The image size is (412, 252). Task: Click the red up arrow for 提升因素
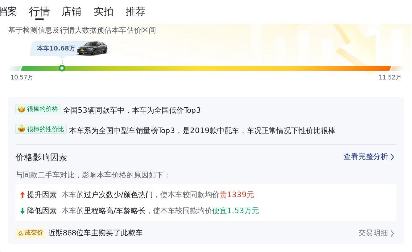(x=22, y=195)
